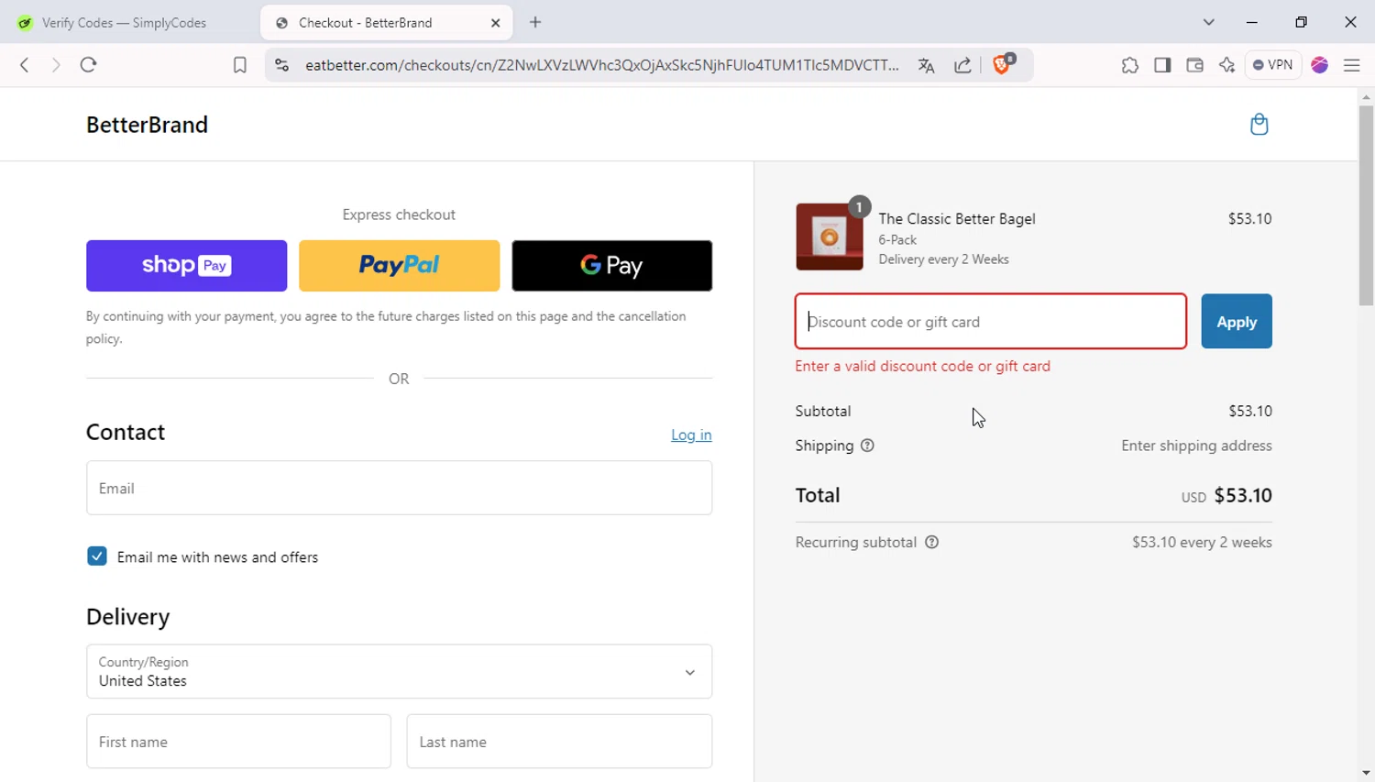Open the Log in link
The height and width of the screenshot is (782, 1375).
point(691,435)
